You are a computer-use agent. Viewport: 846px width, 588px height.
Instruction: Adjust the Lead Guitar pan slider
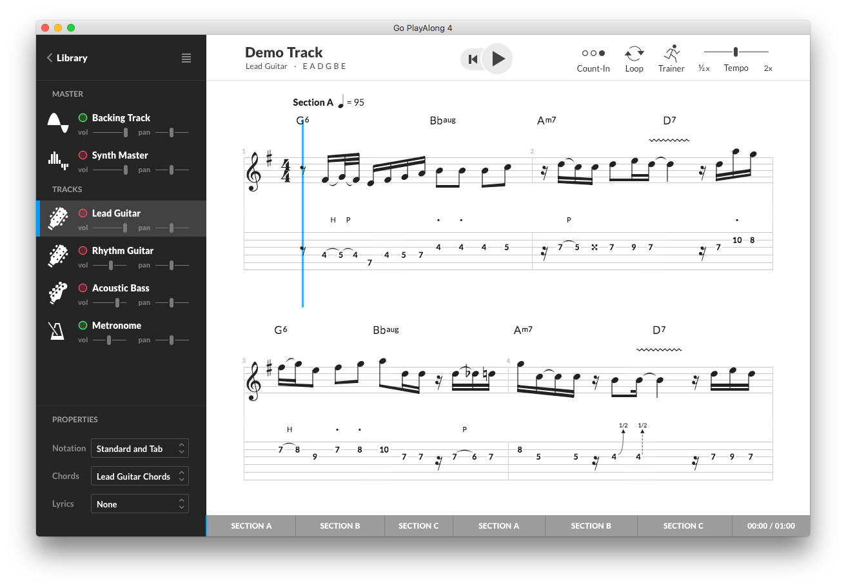point(172,228)
